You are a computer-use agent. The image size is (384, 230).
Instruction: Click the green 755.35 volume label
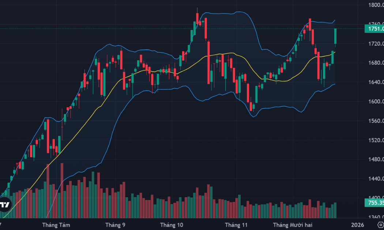pos(374,203)
